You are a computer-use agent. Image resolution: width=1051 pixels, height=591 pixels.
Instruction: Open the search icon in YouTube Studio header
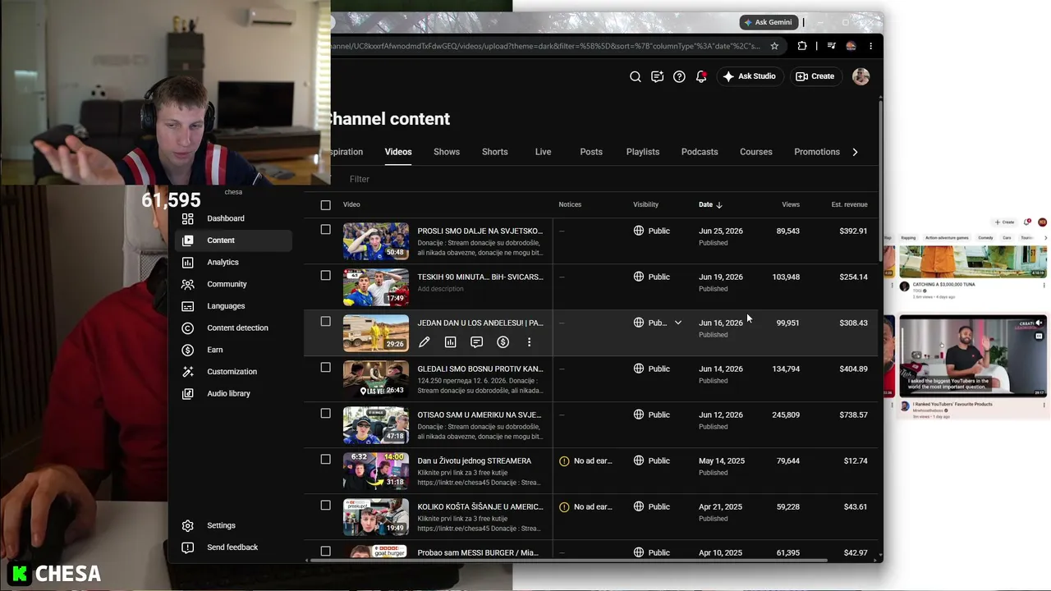click(636, 76)
